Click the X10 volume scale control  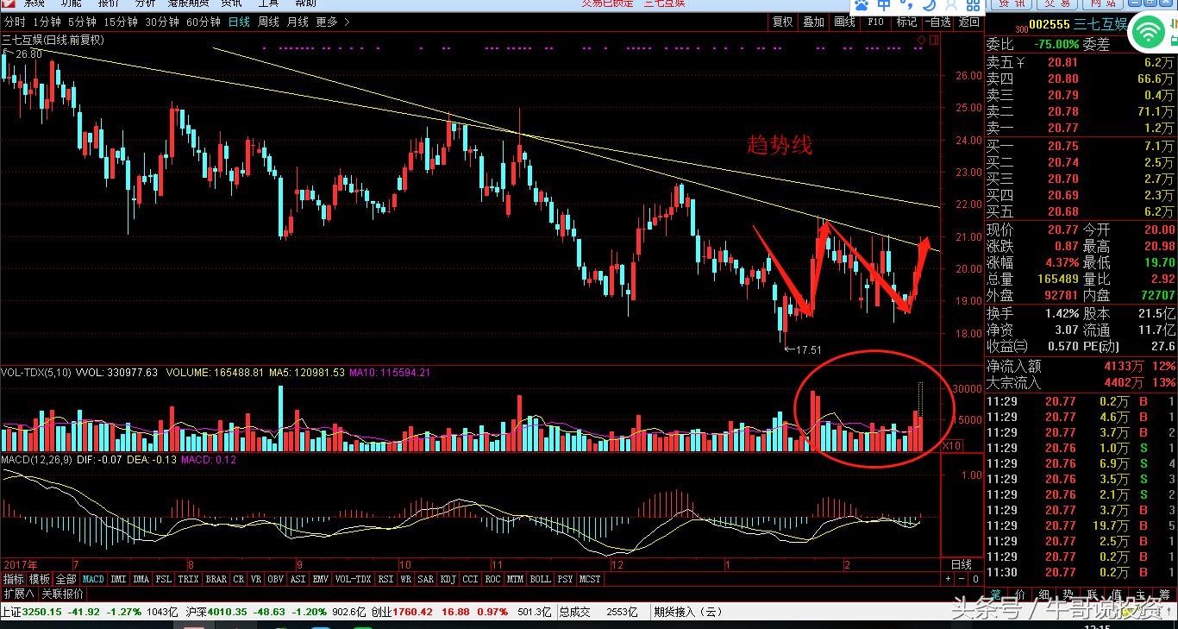click(x=952, y=445)
